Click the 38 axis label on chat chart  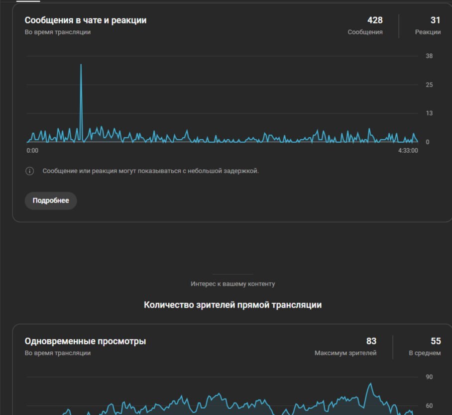click(x=429, y=56)
